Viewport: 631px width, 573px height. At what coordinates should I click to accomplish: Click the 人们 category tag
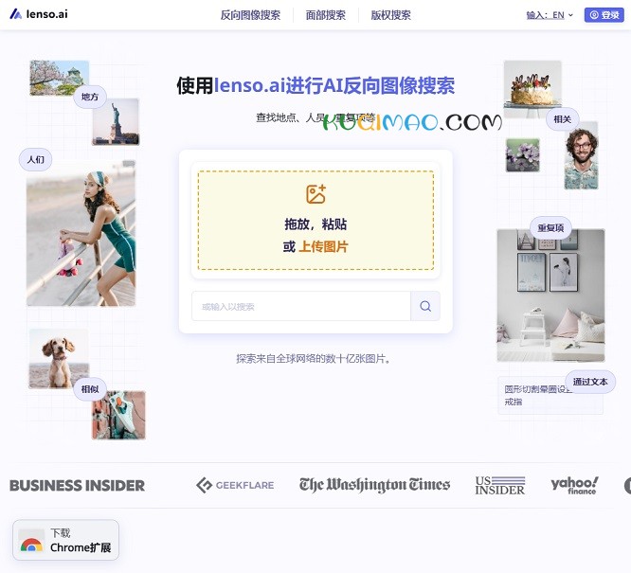pyautogui.click(x=35, y=159)
